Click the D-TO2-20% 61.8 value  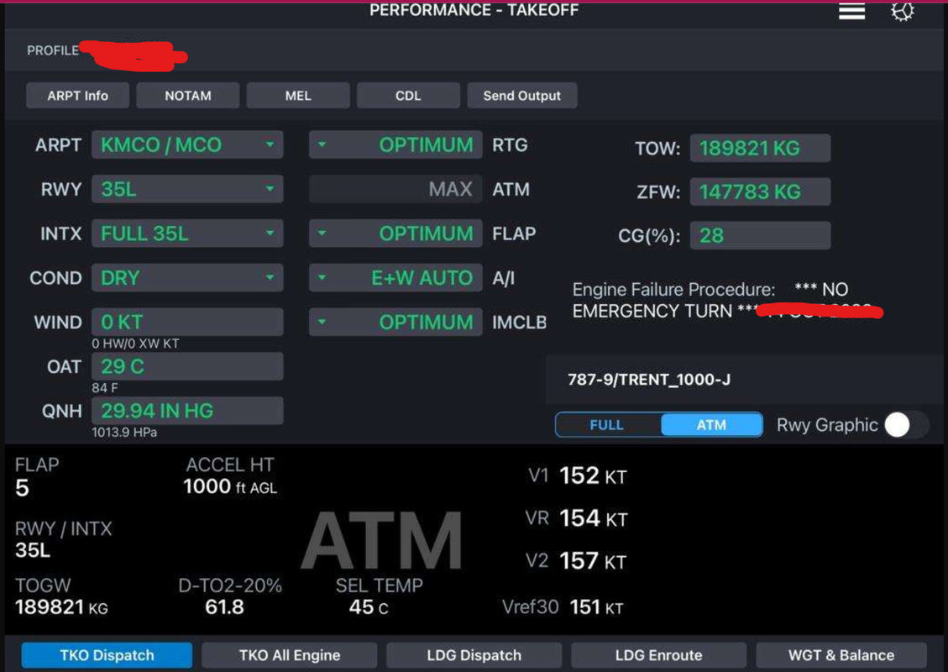point(224,606)
